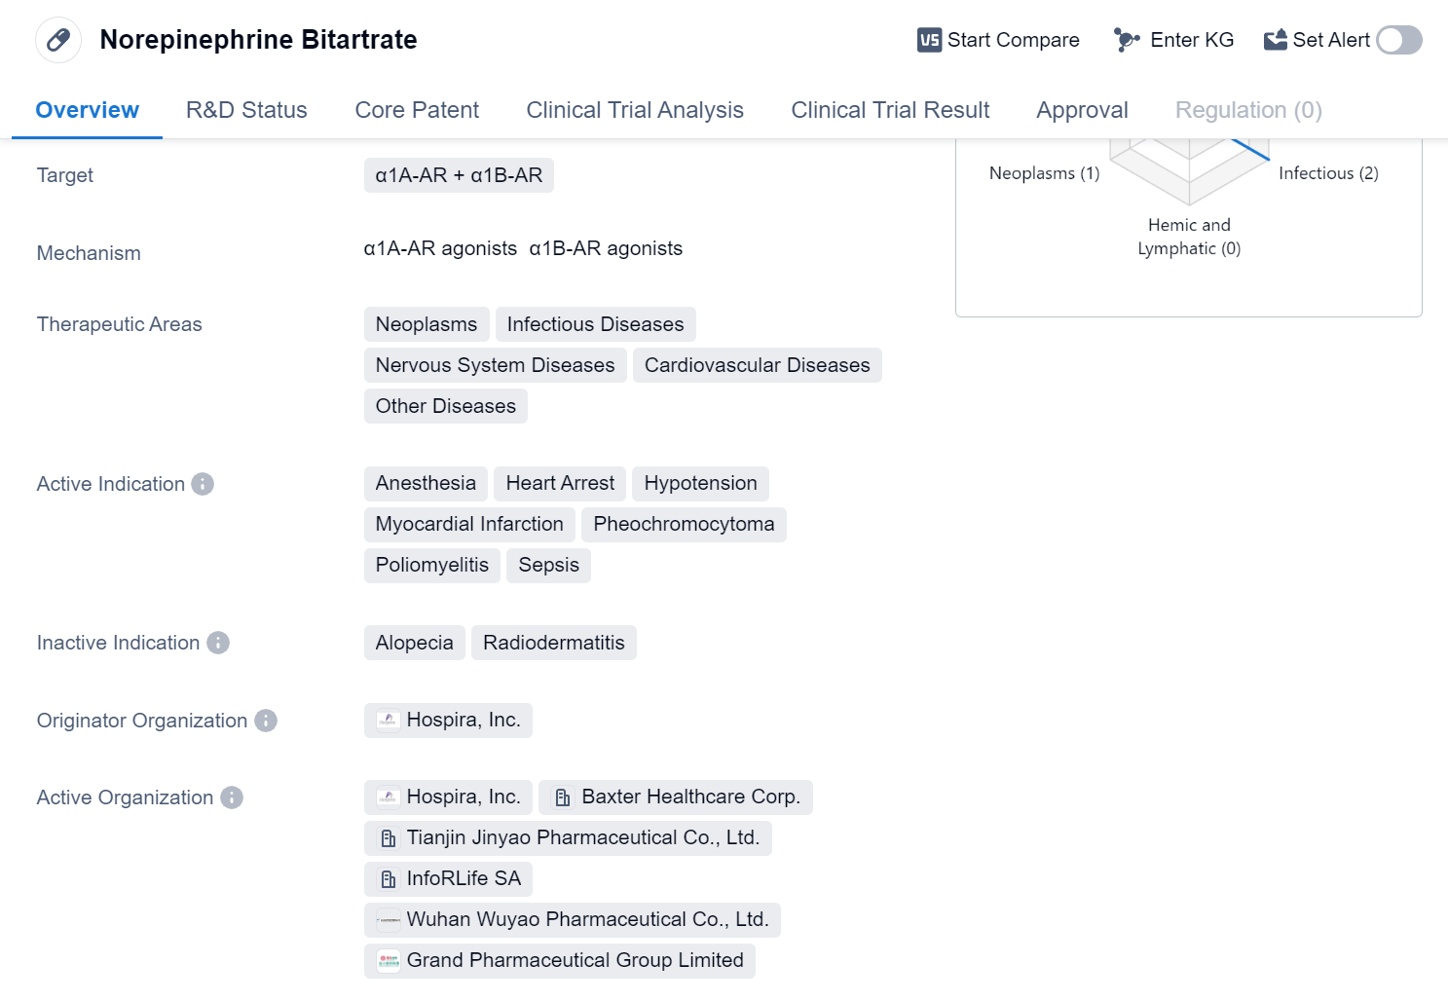Viewport: 1448px width, 1001px height.
Task: Select the Pheochromocytoma indication tag
Action: (684, 525)
